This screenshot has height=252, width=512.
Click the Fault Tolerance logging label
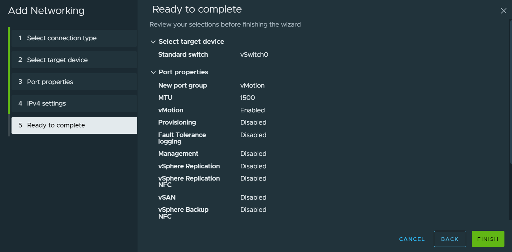(x=182, y=138)
